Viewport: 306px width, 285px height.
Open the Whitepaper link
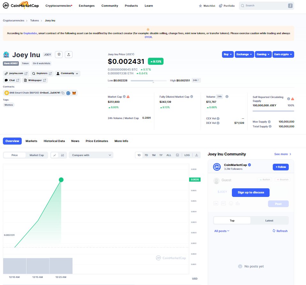[35, 80]
